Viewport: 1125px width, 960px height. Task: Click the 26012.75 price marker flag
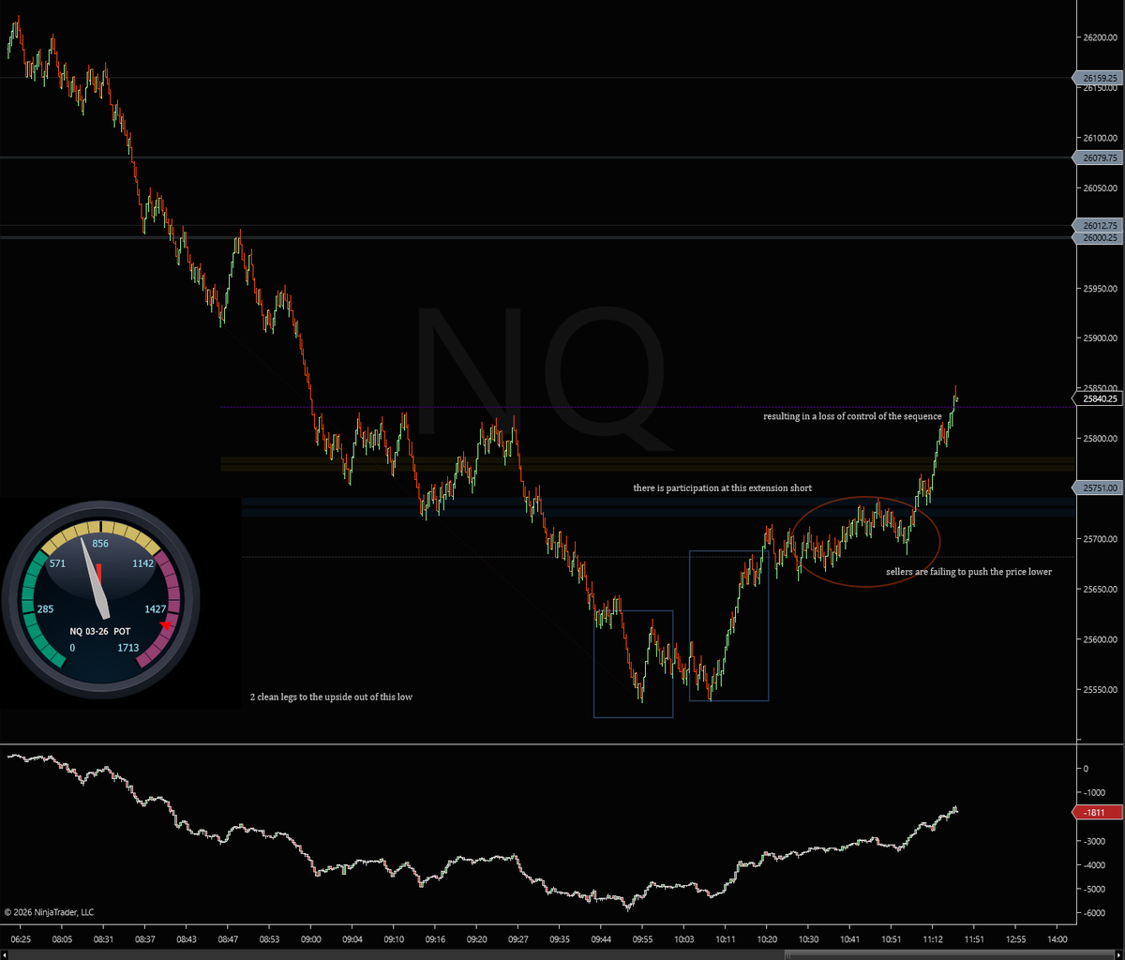click(x=1098, y=225)
